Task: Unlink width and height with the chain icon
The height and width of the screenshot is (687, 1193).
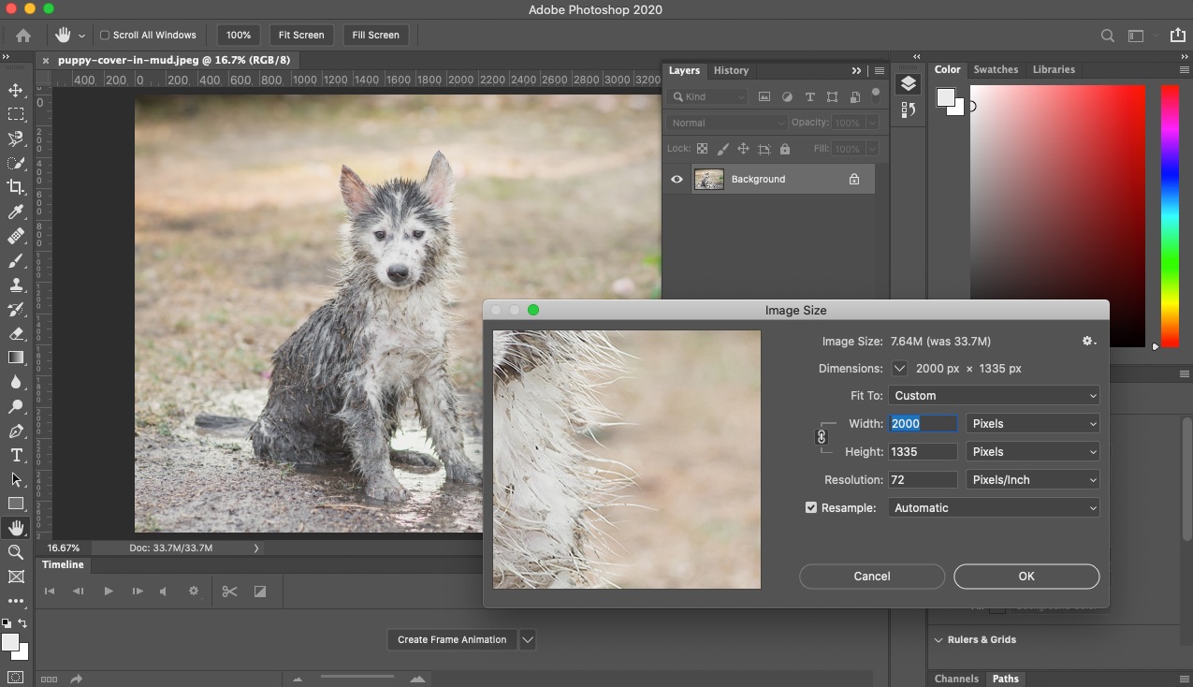Action: point(823,436)
